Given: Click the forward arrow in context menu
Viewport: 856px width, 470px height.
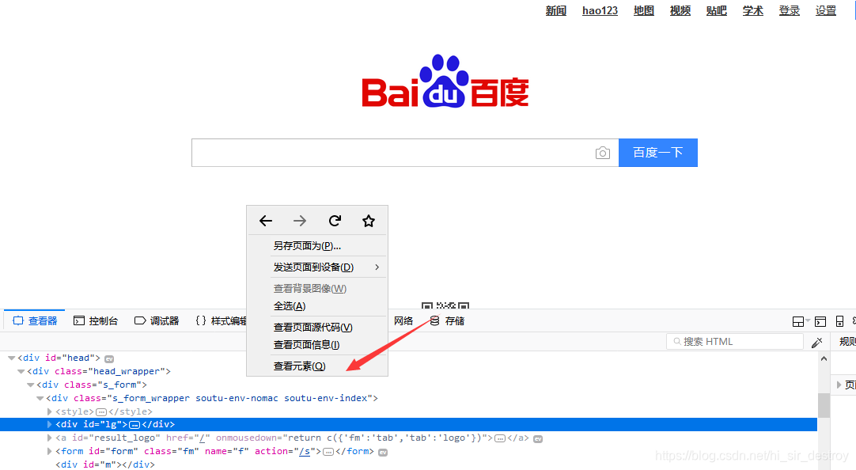Looking at the screenshot, I should tap(300, 221).
